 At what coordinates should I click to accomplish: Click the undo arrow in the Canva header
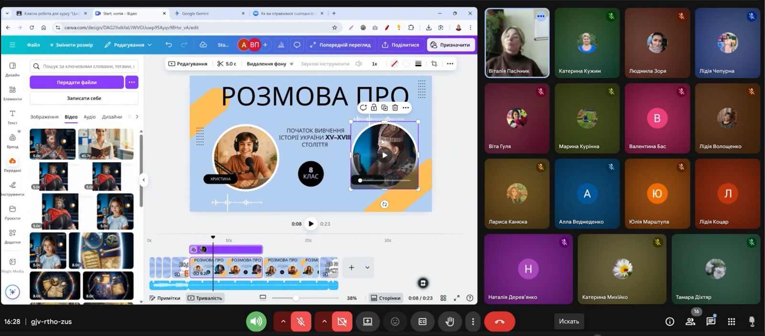point(169,45)
